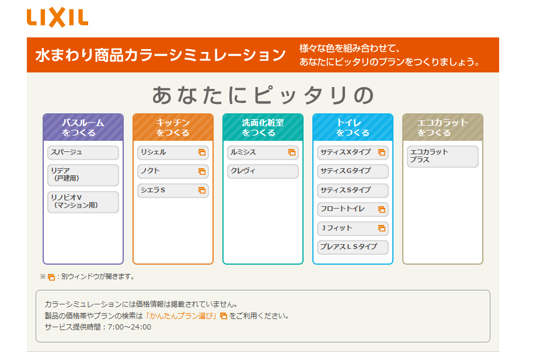Click the 様々な色を組み合わせて banner subtitle

pos(349,48)
